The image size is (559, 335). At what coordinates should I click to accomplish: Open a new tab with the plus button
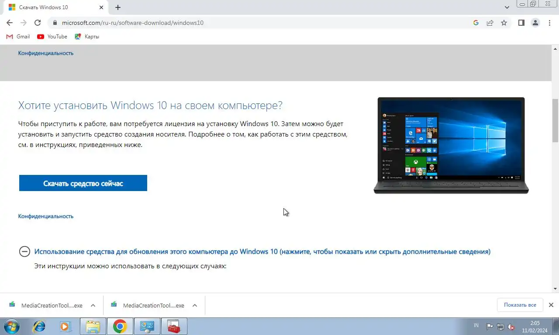click(x=118, y=7)
